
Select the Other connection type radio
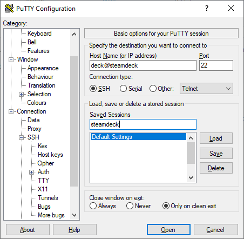pyautogui.click(x=153, y=89)
